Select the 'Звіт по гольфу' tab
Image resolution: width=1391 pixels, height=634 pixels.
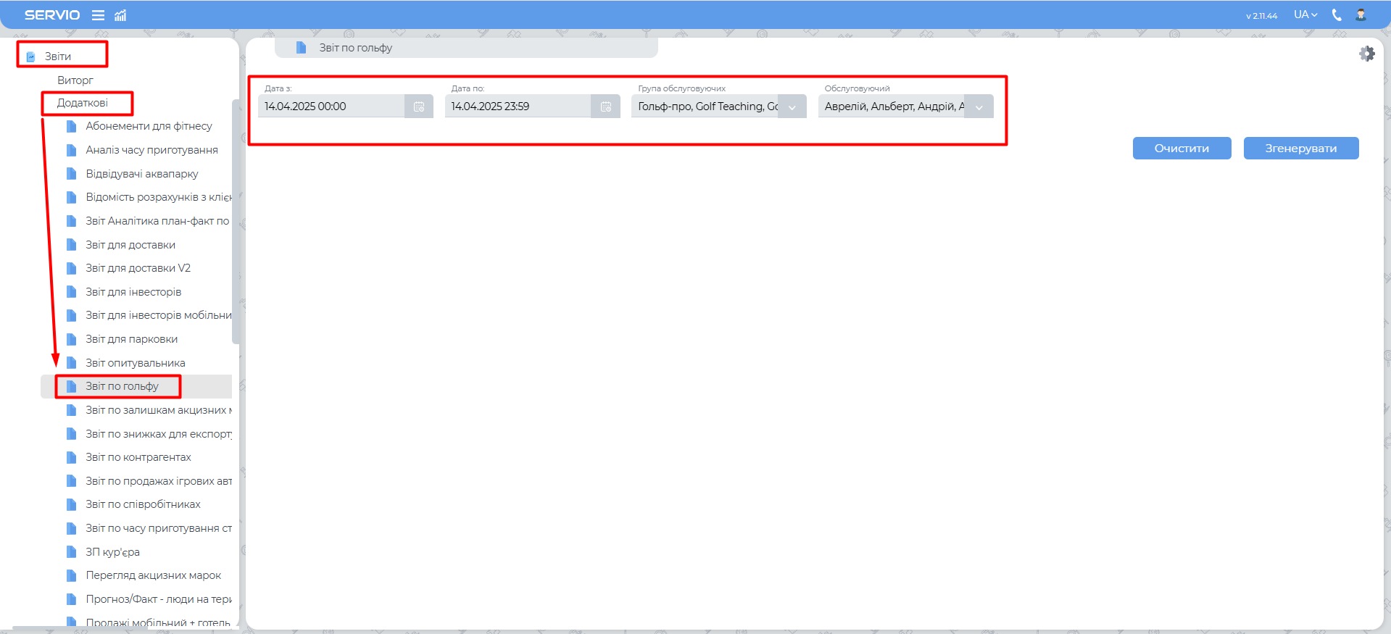355,48
